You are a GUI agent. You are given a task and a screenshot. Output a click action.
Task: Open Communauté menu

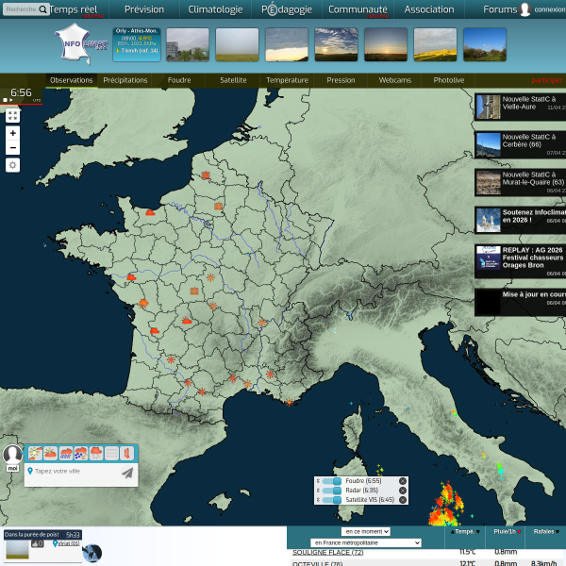(358, 9)
